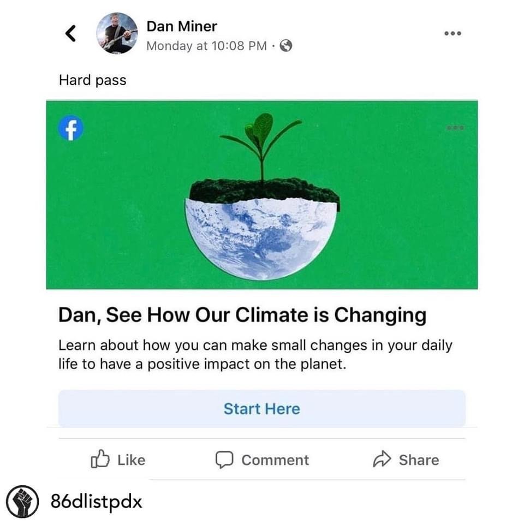Click the Comment speech bubble icon

(x=224, y=460)
